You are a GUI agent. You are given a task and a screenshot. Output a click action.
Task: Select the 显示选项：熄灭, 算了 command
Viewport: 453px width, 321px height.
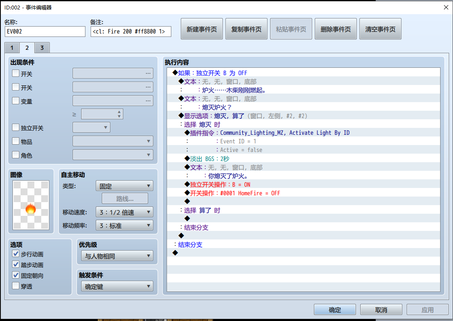pos(303,116)
